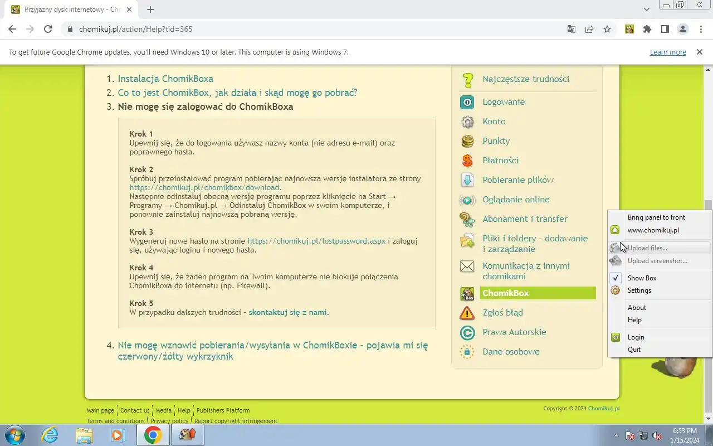The image size is (713, 446).
Task: Reload the page
Action: (x=48, y=29)
